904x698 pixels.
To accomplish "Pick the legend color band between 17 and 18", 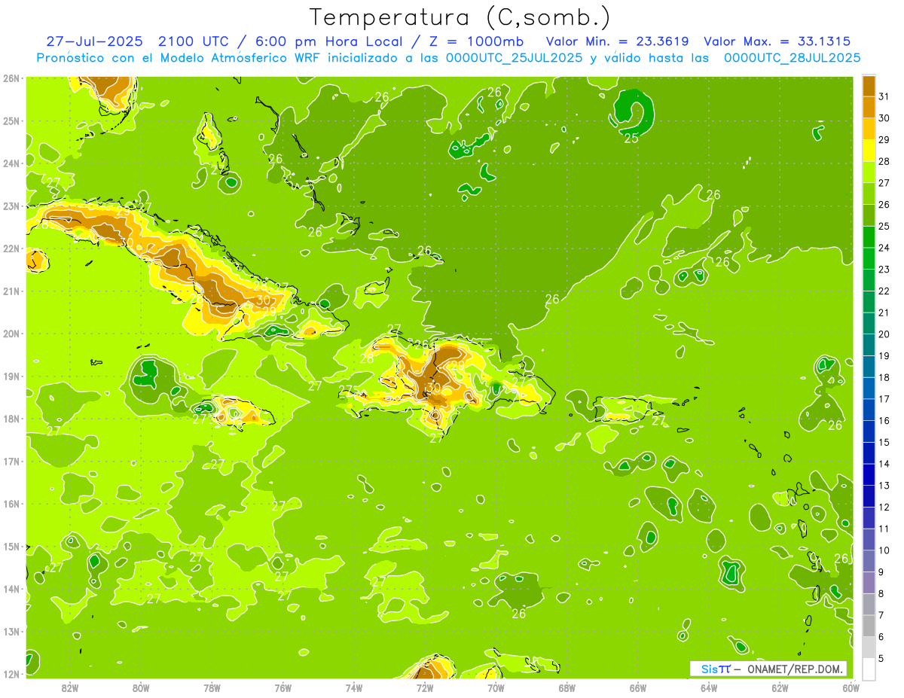I will [x=869, y=388].
